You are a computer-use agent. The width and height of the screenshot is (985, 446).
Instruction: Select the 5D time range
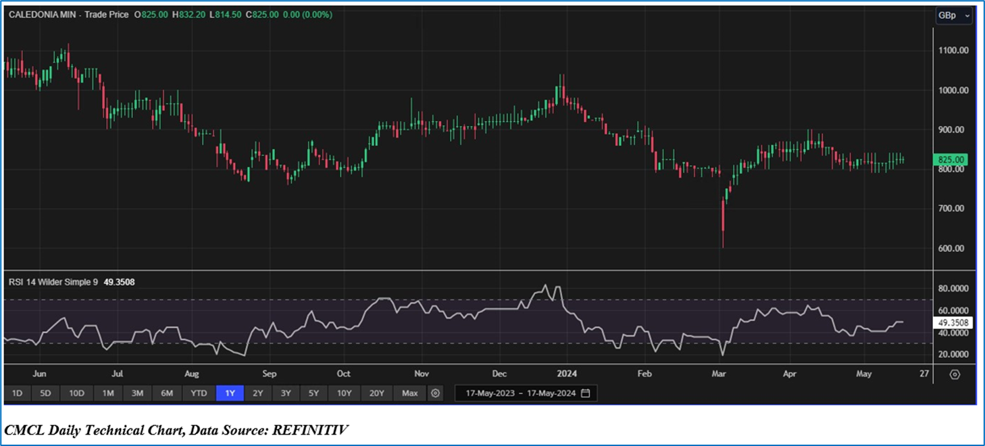(45, 393)
